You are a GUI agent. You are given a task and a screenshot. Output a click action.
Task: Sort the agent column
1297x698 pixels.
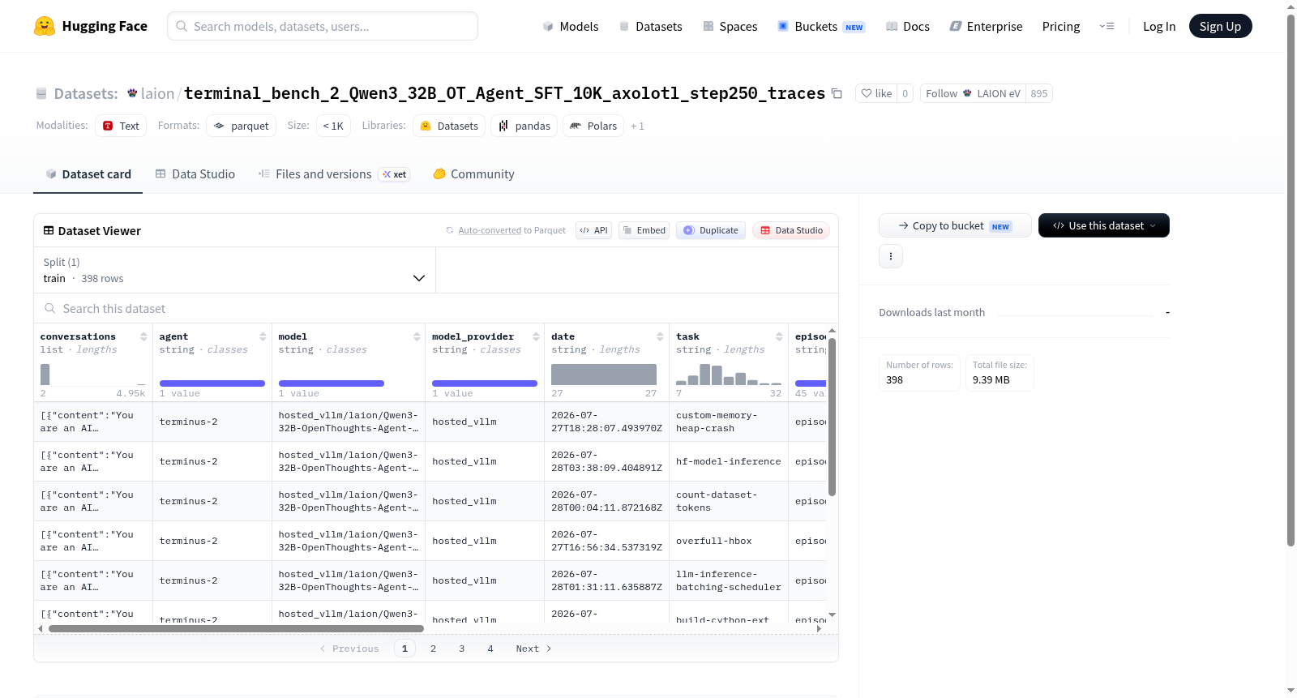263,336
